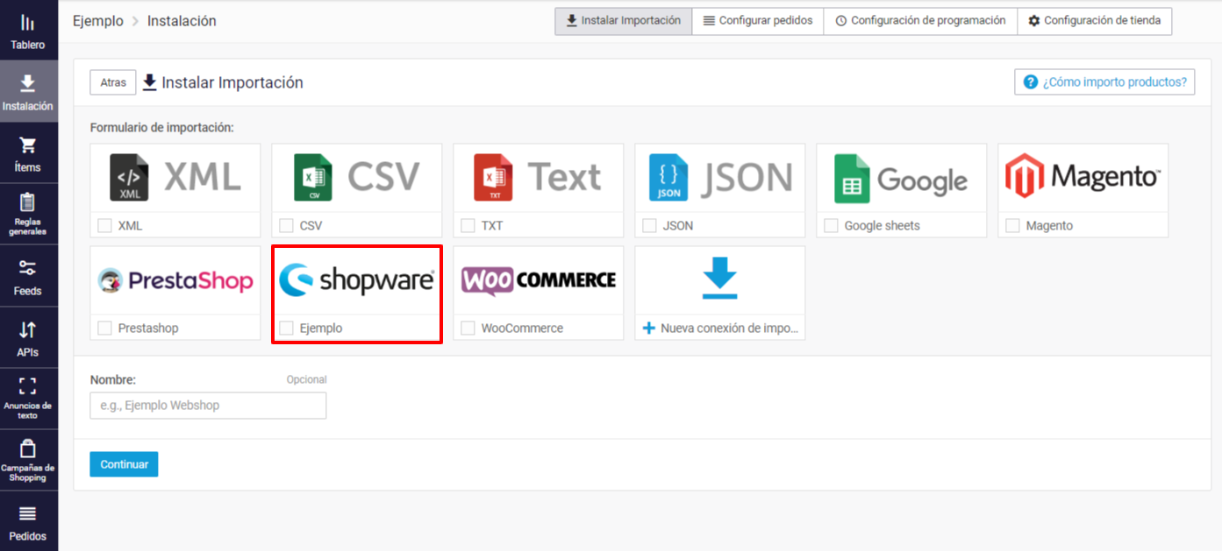
Task: Click Instalación in the breadcrumb
Action: pos(182,21)
